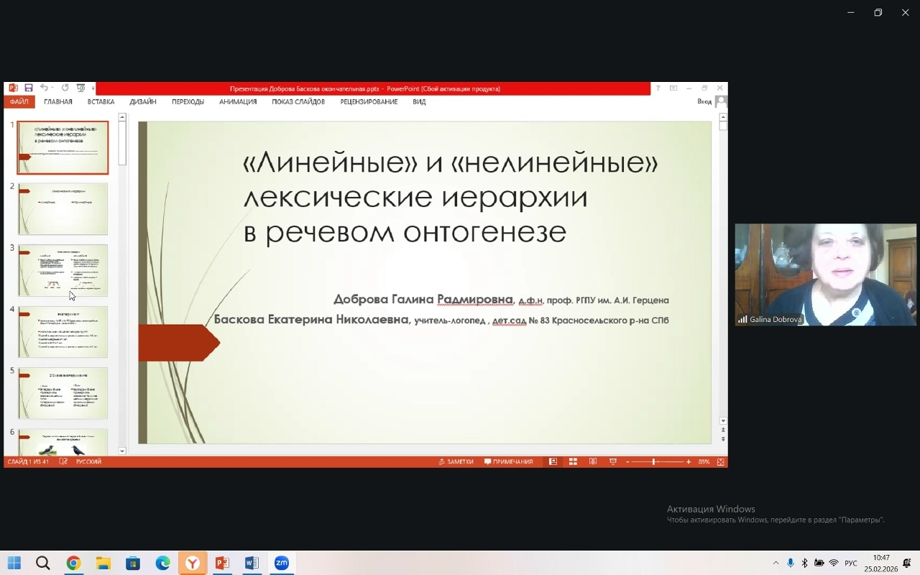
Task: Open the ФАЙЛ menu
Action: click(x=19, y=101)
